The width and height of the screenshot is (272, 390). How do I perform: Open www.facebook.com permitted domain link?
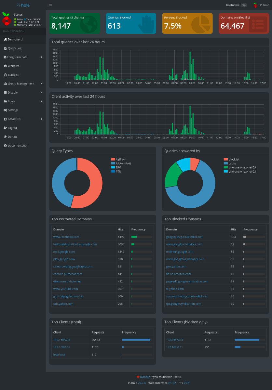[66, 237]
